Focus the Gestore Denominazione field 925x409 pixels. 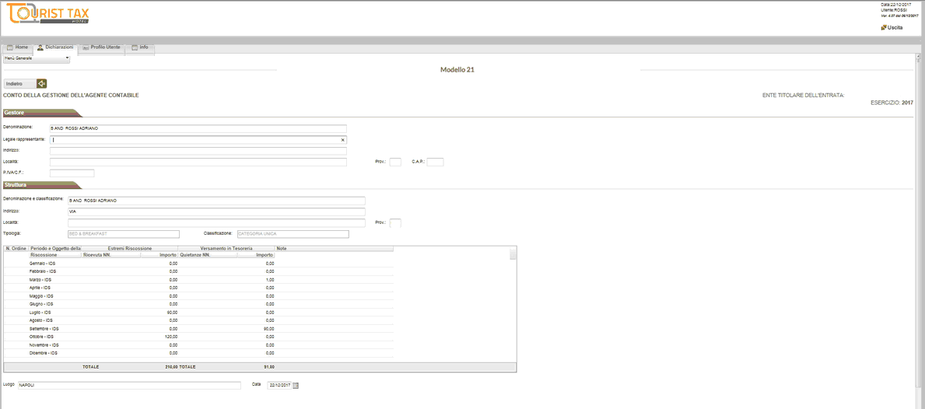click(198, 128)
